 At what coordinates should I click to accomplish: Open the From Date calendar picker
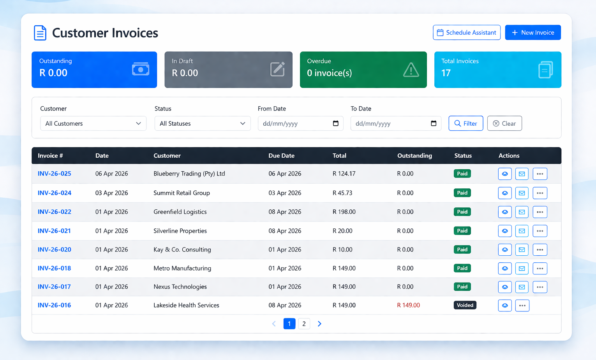pos(336,123)
